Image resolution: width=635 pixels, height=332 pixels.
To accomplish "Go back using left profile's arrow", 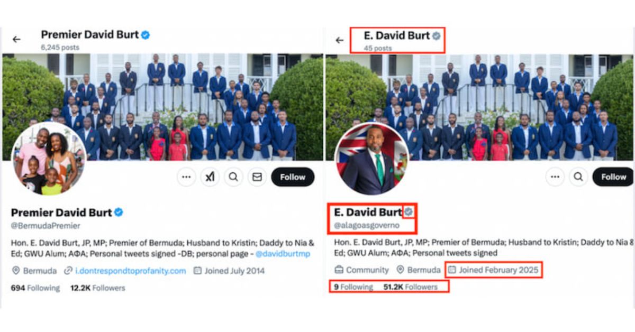I will click(16, 40).
